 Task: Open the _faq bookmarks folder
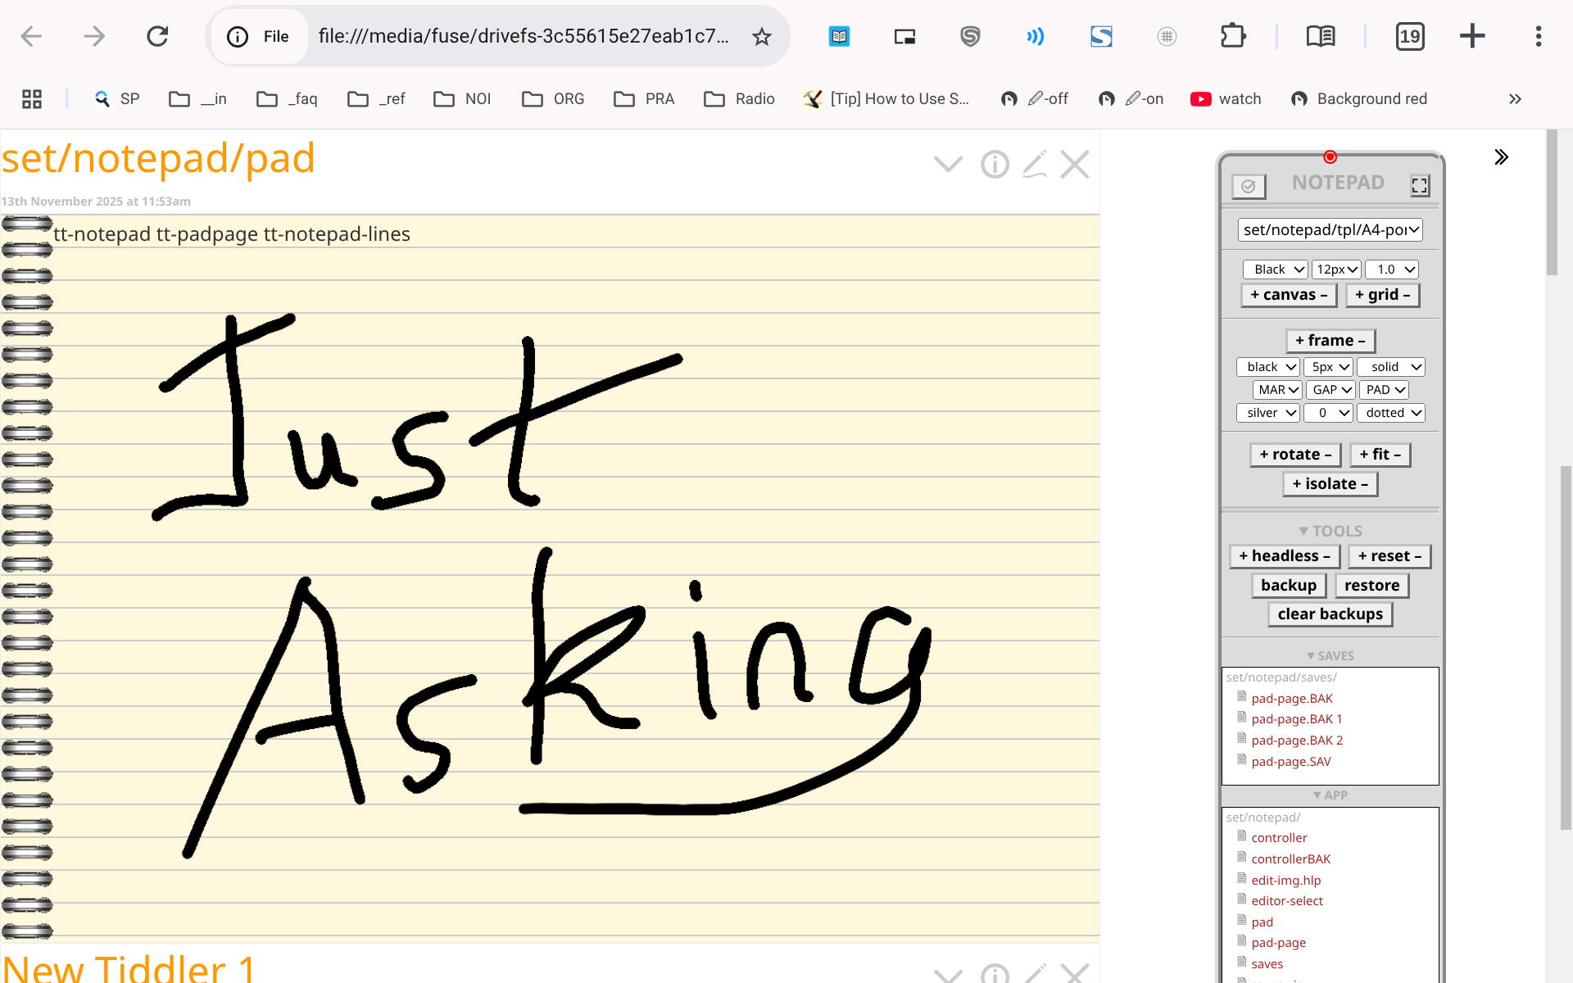(x=288, y=99)
